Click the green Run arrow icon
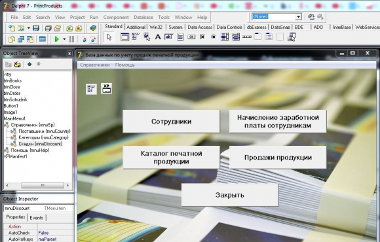Image resolution: width=380 pixels, height=242 pixels. point(57,39)
